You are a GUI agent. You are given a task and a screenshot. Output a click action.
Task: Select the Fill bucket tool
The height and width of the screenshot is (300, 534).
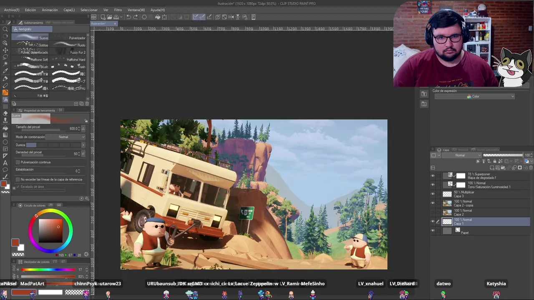5,128
